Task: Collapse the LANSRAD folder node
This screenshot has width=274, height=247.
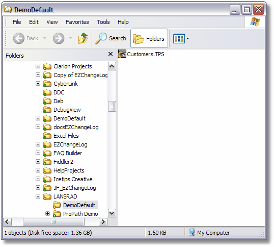Action: click(x=38, y=196)
